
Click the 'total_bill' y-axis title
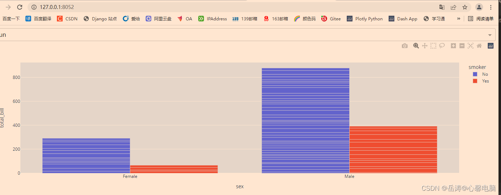click(x=3, y=118)
